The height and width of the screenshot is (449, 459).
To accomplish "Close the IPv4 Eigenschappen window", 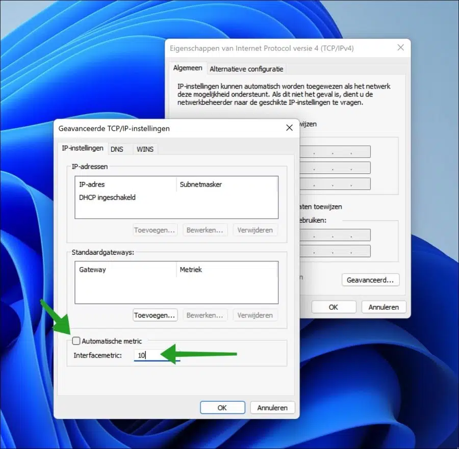I will (401, 47).
